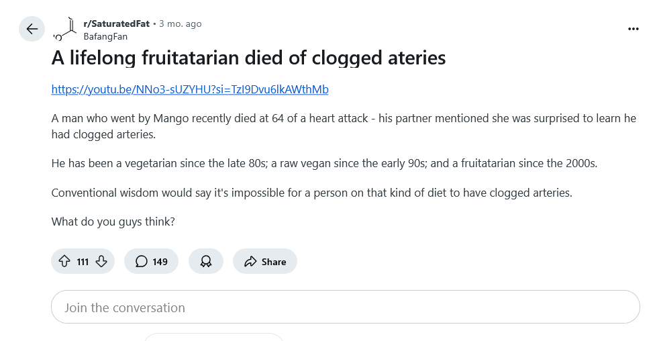Open BafangFan's user profile
Image resolution: width=657 pixels, height=341 pixels.
(x=105, y=36)
